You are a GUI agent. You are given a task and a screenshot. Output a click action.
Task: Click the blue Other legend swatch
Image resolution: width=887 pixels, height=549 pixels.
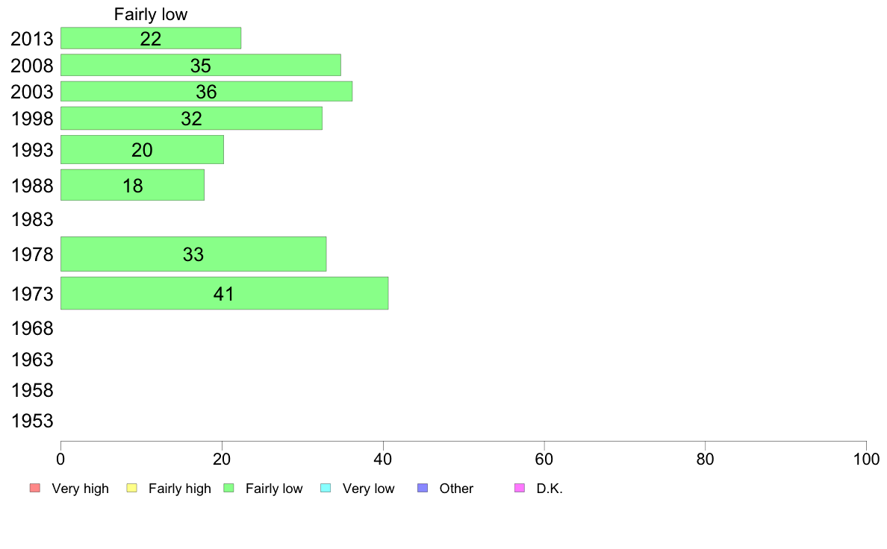tap(423, 488)
